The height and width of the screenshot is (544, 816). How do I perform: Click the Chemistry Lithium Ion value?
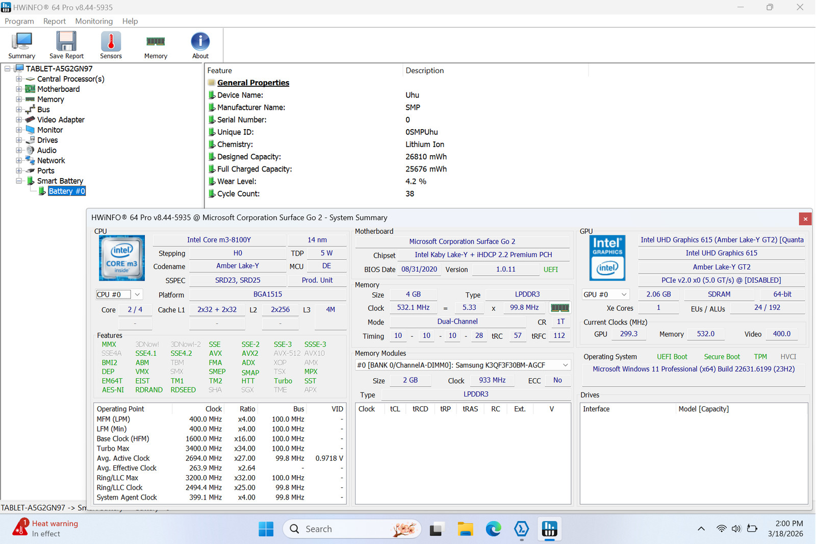[425, 144]
